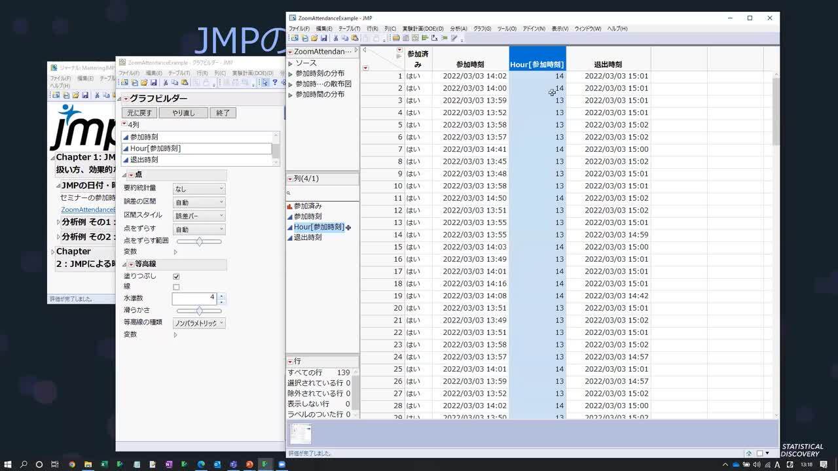
Task: Click Cut icon in Graph Builder window toolbar
Action: coord(165,82)
